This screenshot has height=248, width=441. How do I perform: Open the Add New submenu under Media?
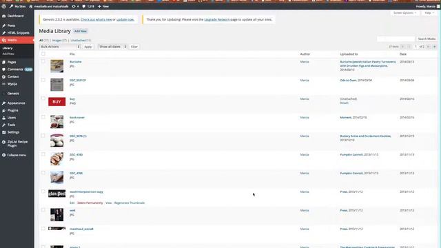click(8, 54)
